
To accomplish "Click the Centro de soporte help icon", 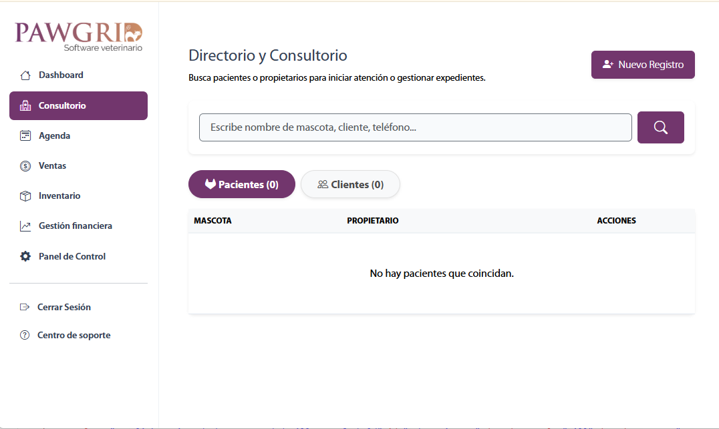I will coord(25,335).
